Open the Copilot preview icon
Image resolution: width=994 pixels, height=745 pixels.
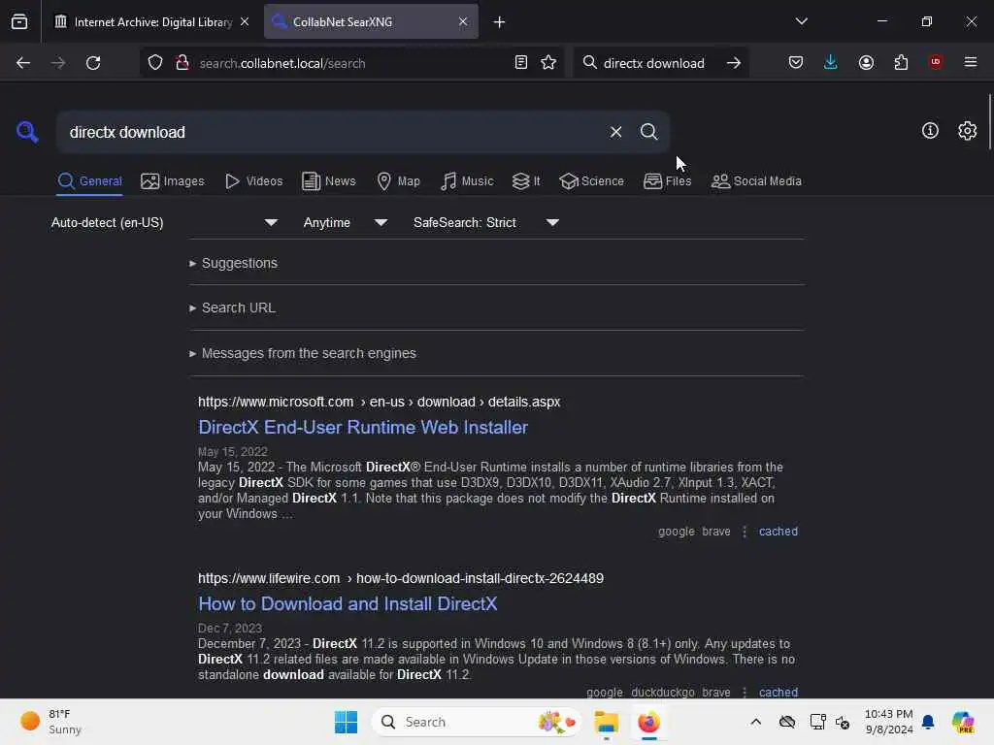(963, 722)
